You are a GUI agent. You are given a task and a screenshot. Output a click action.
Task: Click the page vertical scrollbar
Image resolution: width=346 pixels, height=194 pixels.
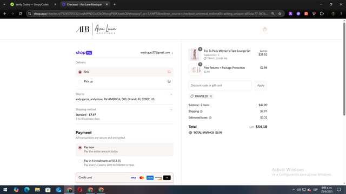click(344, 68)
